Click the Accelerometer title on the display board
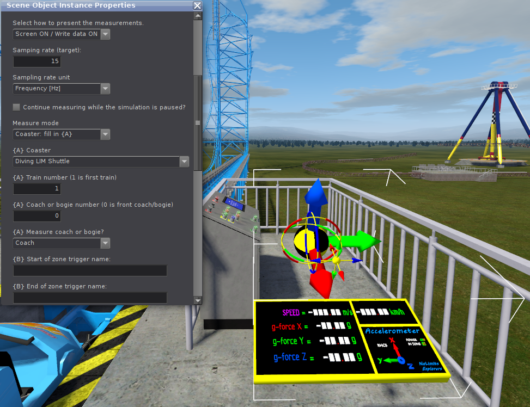Viewport: 530px width, 407px height. pos(392,331)
